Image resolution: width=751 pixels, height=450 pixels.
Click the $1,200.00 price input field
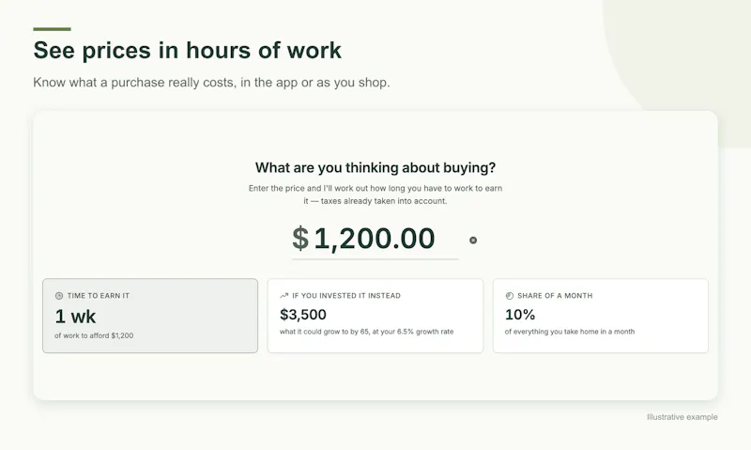375,239
